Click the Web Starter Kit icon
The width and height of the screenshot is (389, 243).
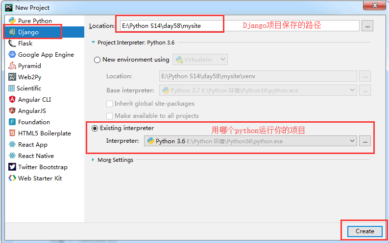click(x=12, y=178)
